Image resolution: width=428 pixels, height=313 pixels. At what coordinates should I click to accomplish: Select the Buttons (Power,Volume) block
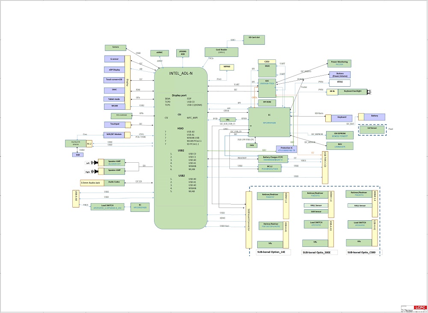(x=340, y=75)
